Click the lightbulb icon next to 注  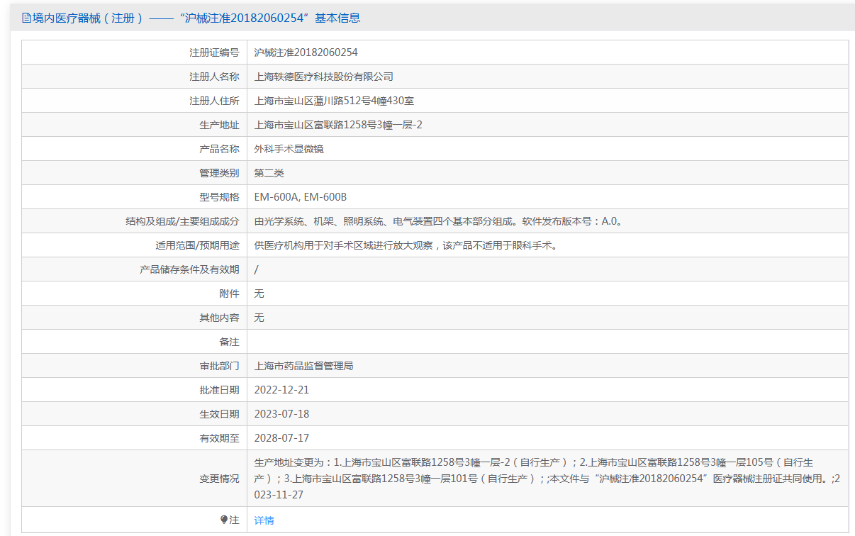coord(224,520)
